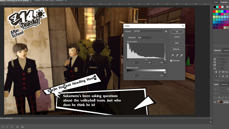The height and width of the screenshot is (129, 229).
Task: Click the output levels 255 field
Action: [x=162, y=76]
